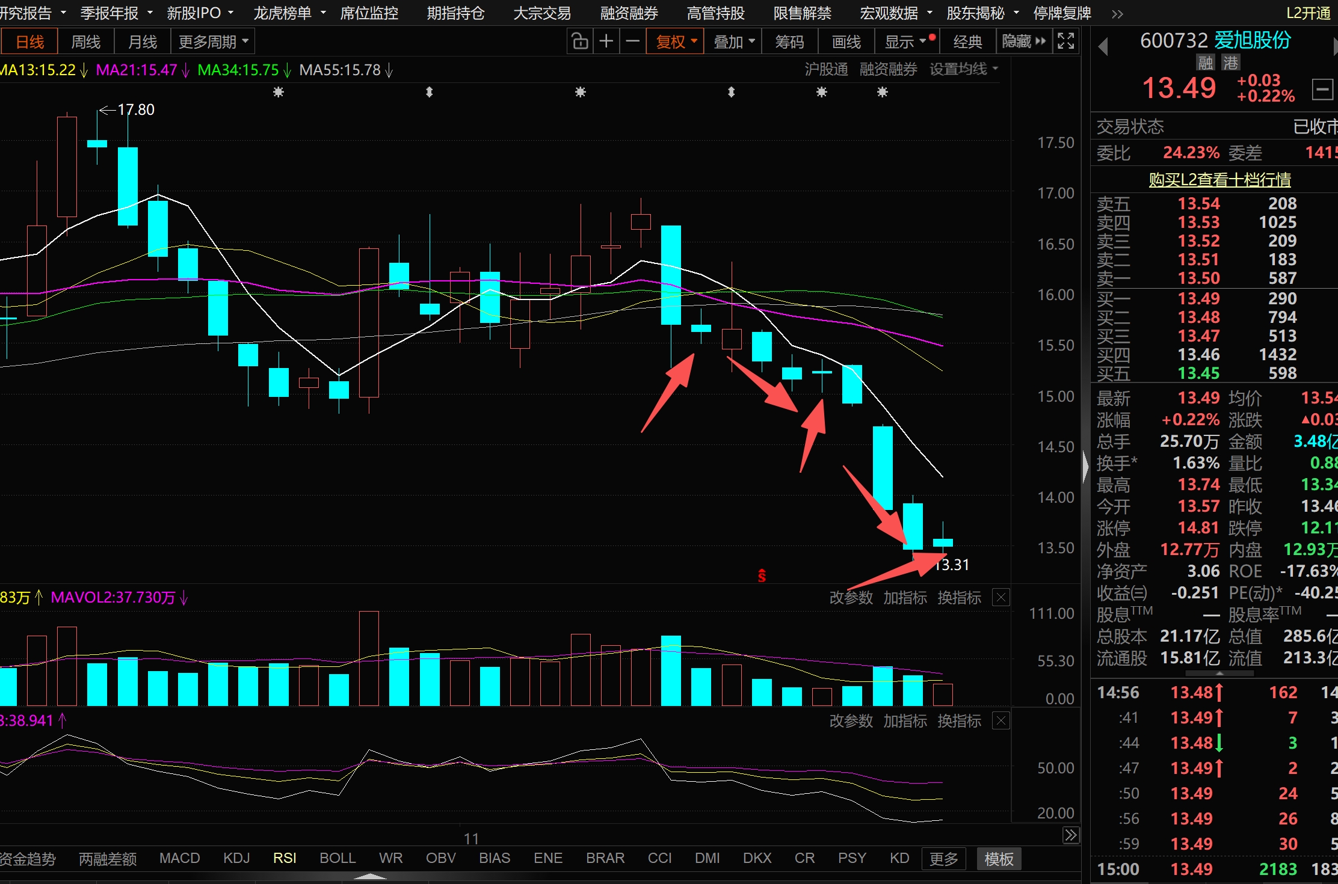Zoom out chart with minus icon
1338x884 pixels.
pyautogui.click(x=632, y=41)
